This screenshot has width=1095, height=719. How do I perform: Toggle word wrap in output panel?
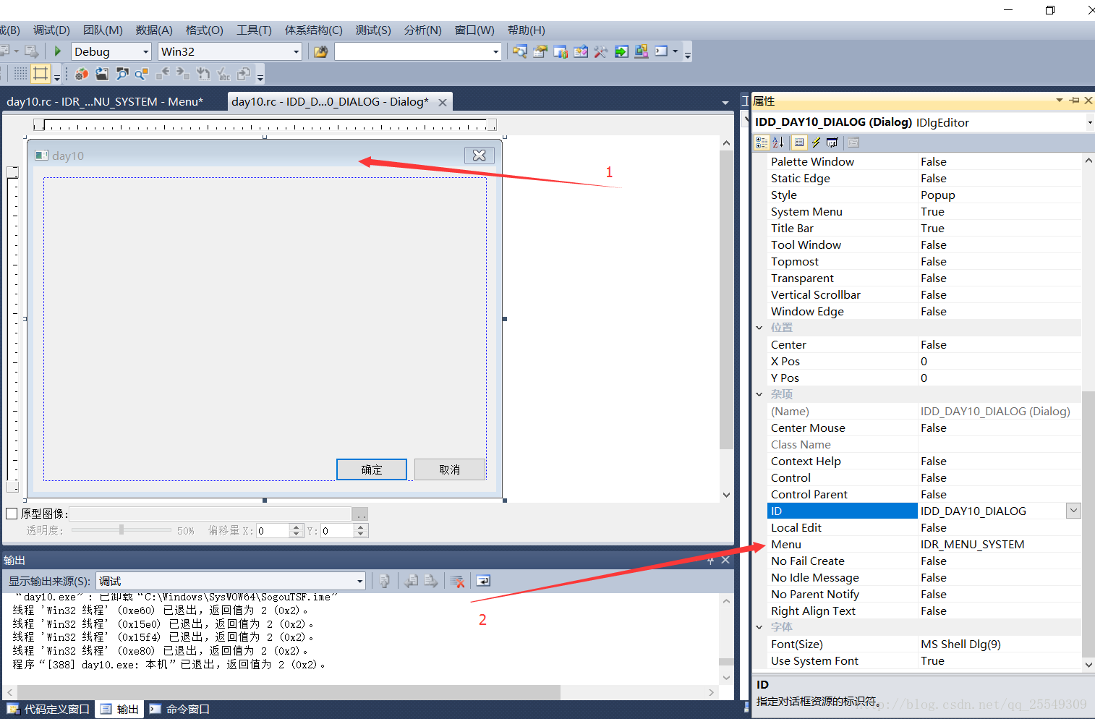tap(483, 581)
